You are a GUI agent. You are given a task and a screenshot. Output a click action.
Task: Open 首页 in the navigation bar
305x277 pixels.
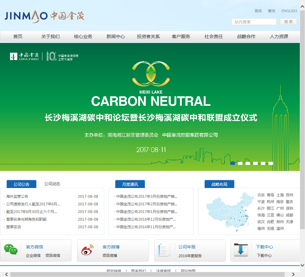tap(18, 37)
